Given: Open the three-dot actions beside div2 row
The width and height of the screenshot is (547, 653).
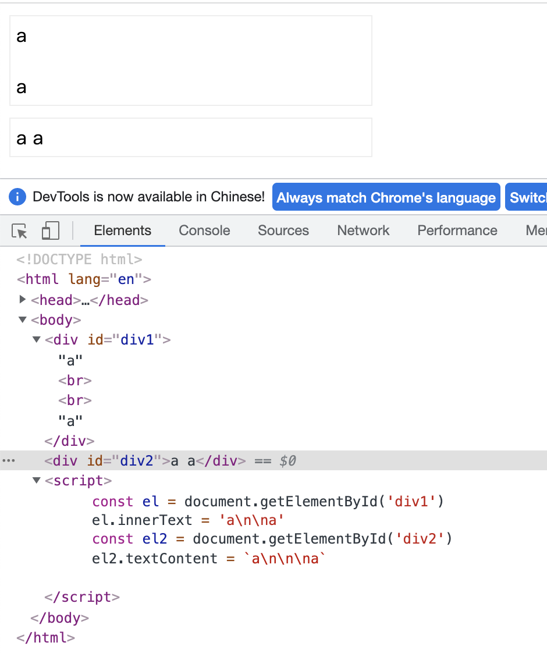Looking at the screenshot, I should [9, 460].
